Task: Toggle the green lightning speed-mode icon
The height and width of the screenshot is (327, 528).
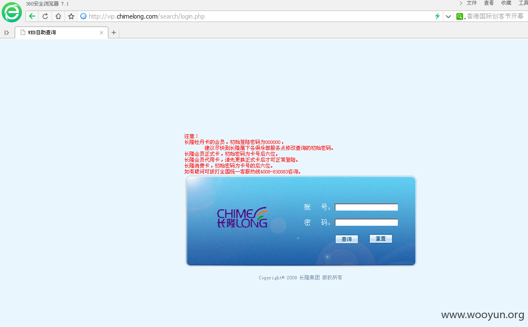Action: tap(437, 16)
